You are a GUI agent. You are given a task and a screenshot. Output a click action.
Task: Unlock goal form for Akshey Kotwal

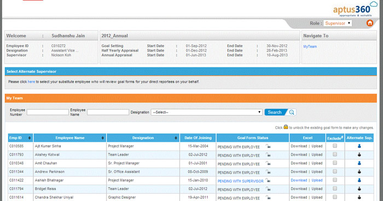[x=268, y=155]
